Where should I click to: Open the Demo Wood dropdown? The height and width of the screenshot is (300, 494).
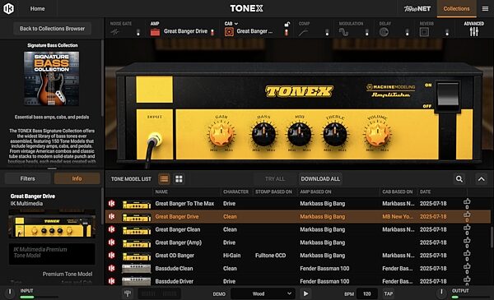(263, 293)
